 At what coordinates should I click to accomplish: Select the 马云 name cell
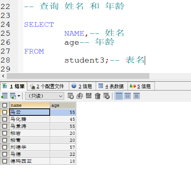click(30, 112)
